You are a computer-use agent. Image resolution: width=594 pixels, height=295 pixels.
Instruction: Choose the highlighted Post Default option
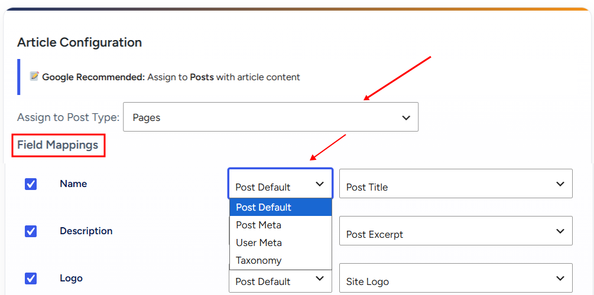[x=281, y=207]
